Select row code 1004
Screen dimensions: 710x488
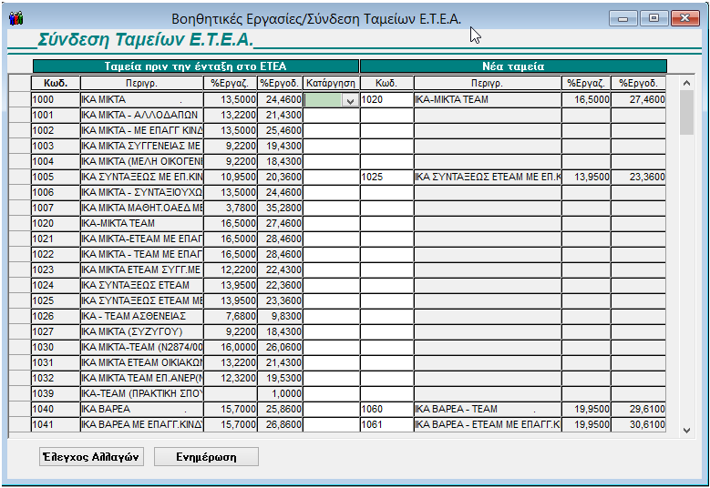[56, 161]
